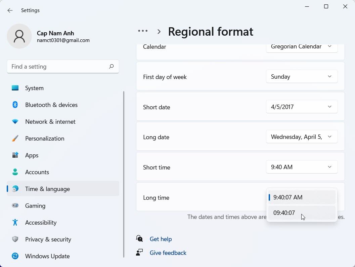Go to Personalization settings

click(45, 138)
